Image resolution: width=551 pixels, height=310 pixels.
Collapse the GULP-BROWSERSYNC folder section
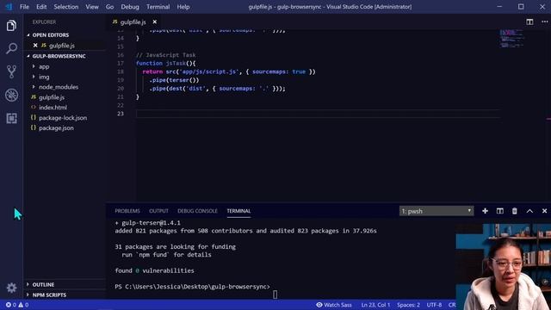(x=28, y=56)
